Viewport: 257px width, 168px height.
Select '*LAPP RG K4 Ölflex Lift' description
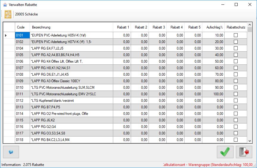[71, 61]
